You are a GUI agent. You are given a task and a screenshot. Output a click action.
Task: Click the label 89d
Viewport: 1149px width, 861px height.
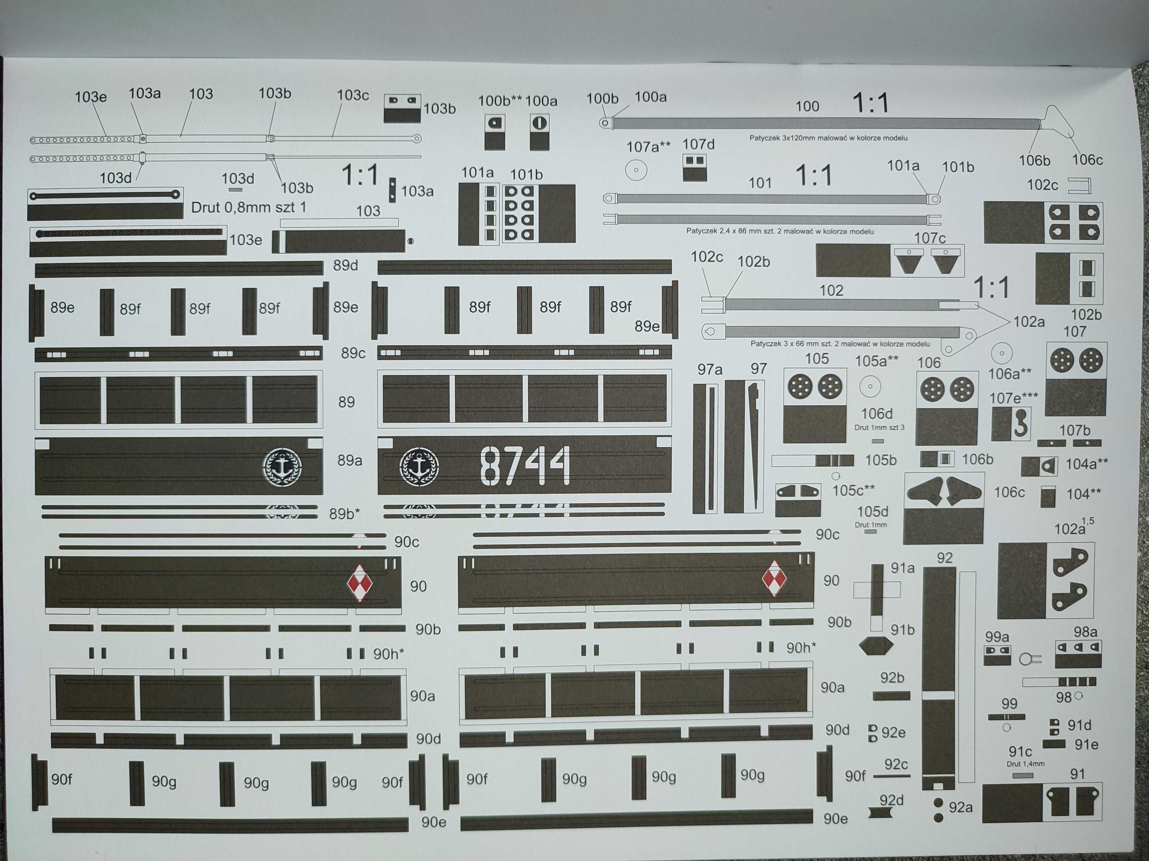click(346, 265)
